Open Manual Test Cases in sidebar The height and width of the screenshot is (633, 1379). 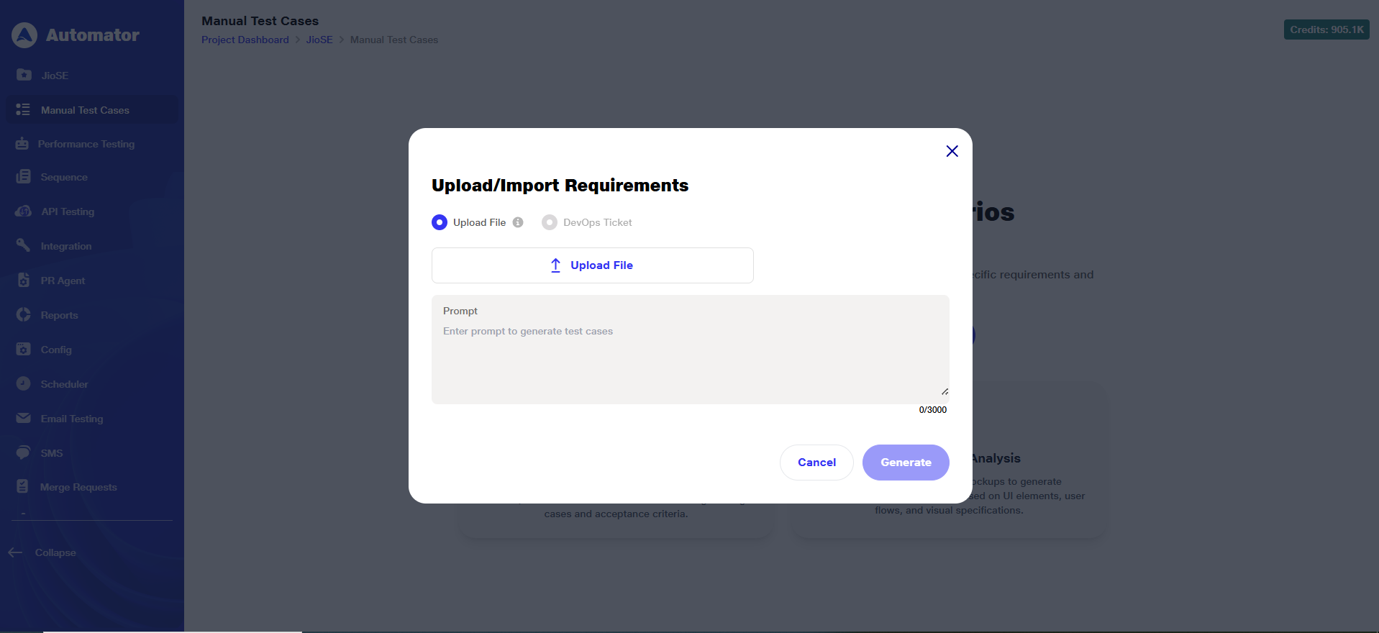[x=85, y=110]
